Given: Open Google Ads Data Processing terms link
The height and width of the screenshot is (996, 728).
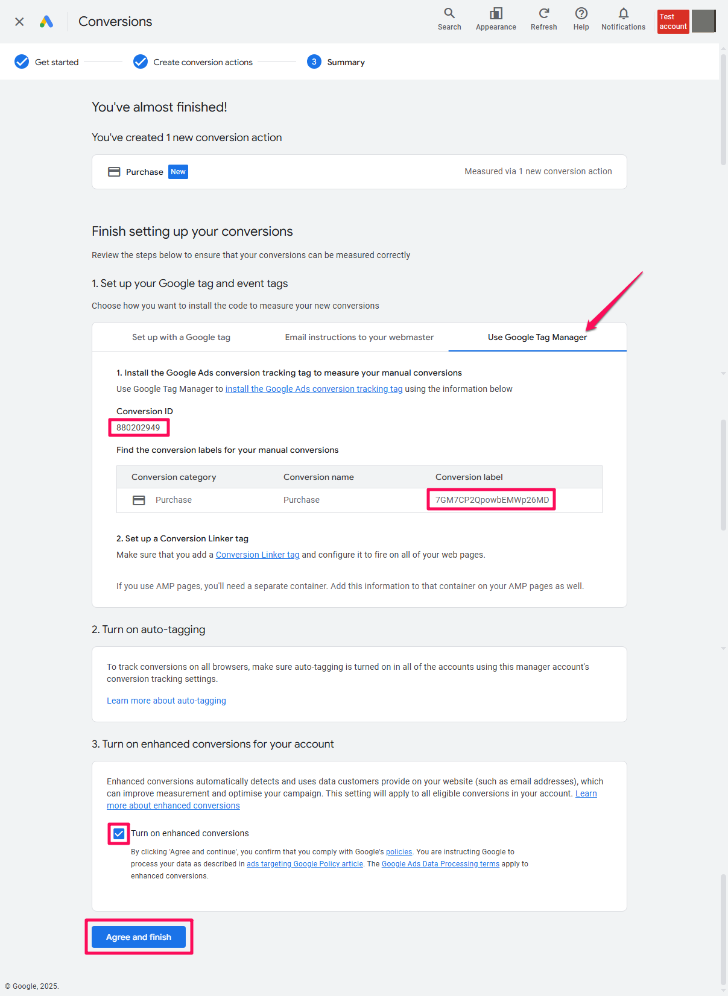Looking at the screenshot, I should tap(440, 864).
